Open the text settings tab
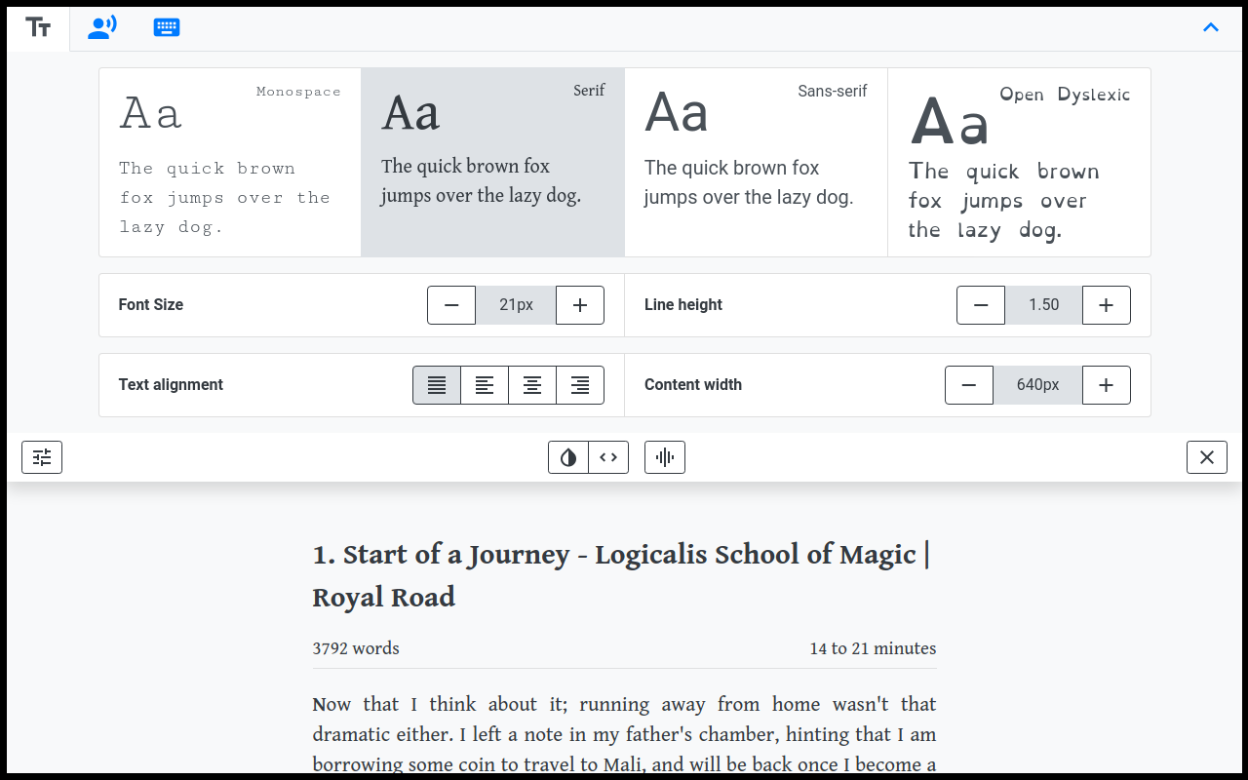Image resolution: width=1248 pixels, height=780 pixels. click(x=38, y=27)
